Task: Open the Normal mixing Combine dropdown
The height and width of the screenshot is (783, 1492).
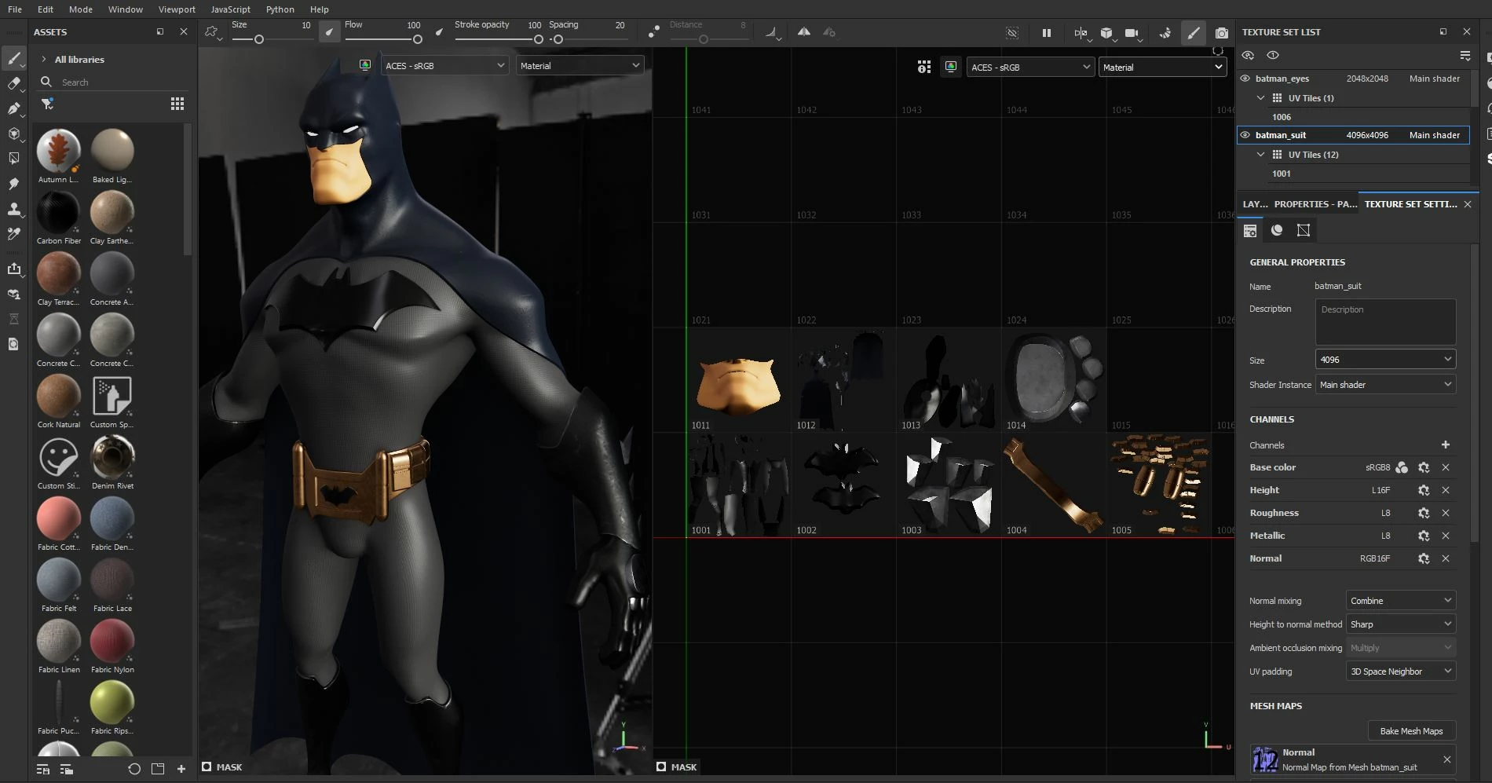Action: [1400, 601]
